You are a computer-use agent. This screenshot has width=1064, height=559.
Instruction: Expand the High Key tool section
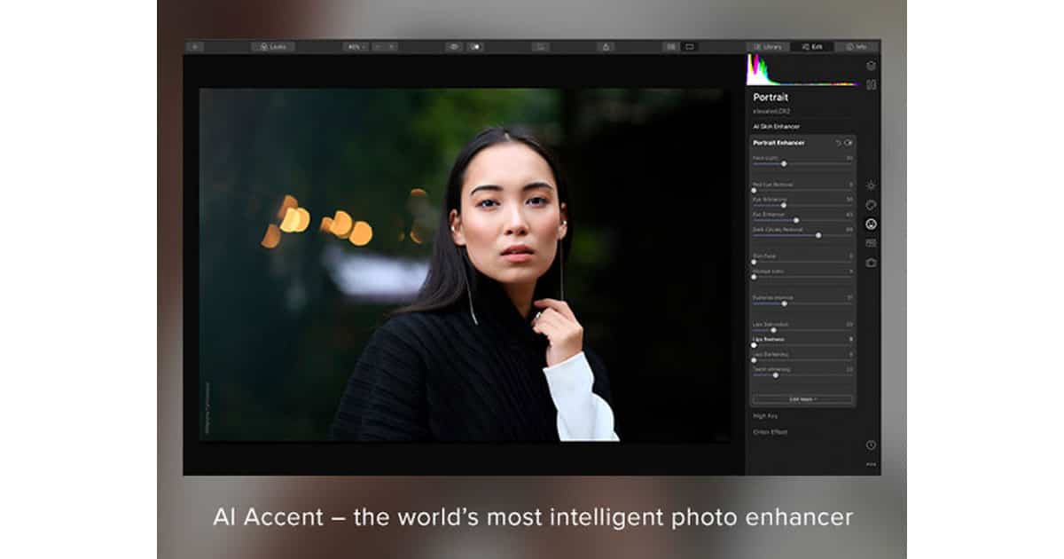[765, 415]
